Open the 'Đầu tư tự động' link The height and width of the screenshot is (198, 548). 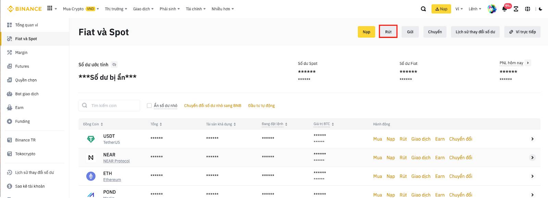[x=261, y=106]
